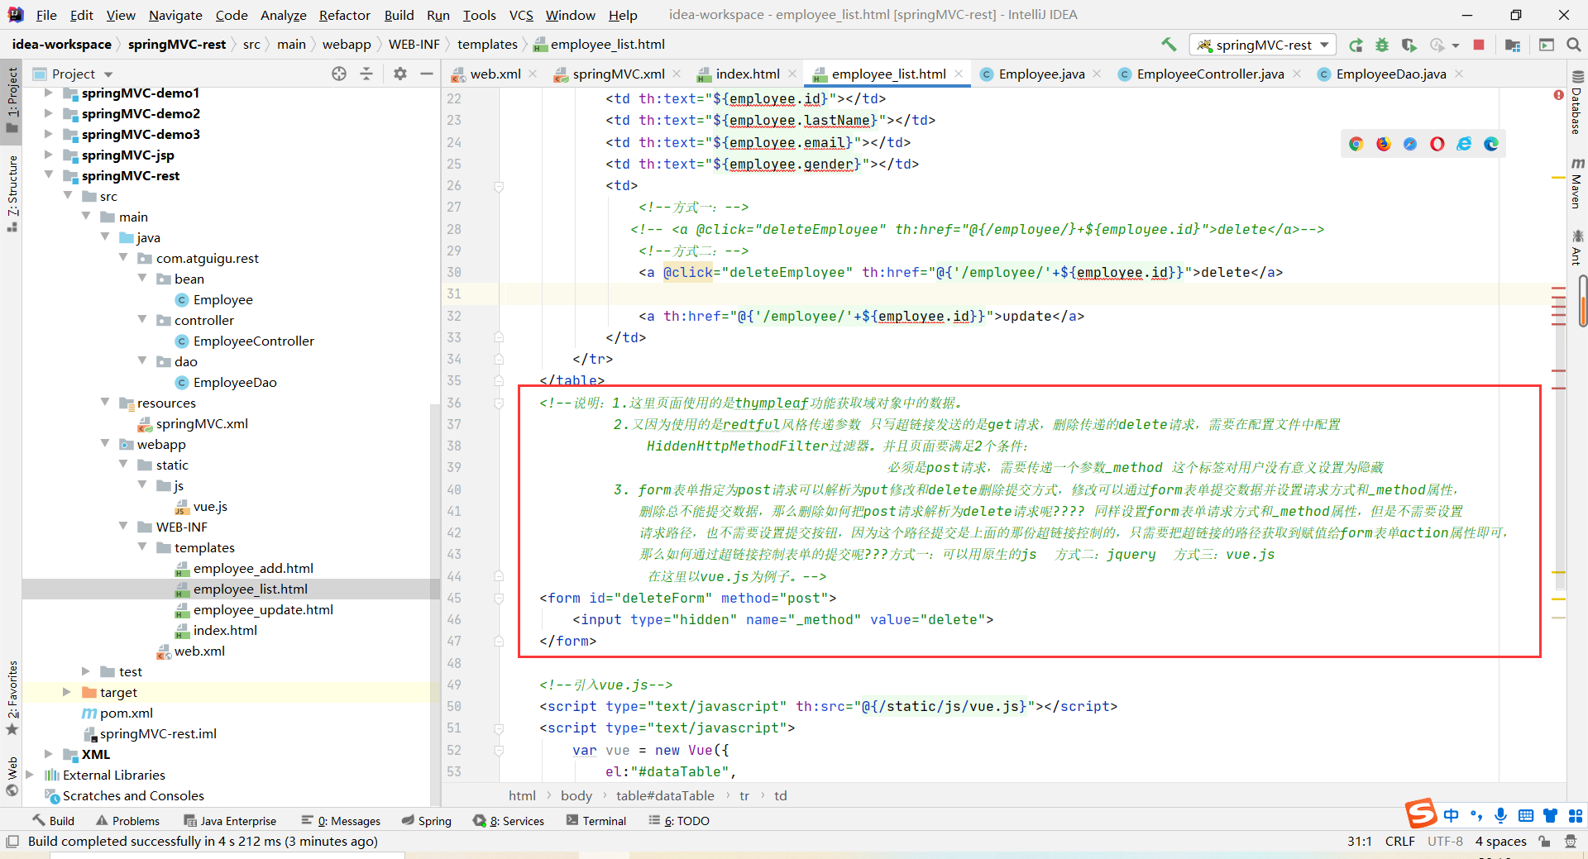
Task: Toggle Chinese/English input mode
Action: (1452, 815)
